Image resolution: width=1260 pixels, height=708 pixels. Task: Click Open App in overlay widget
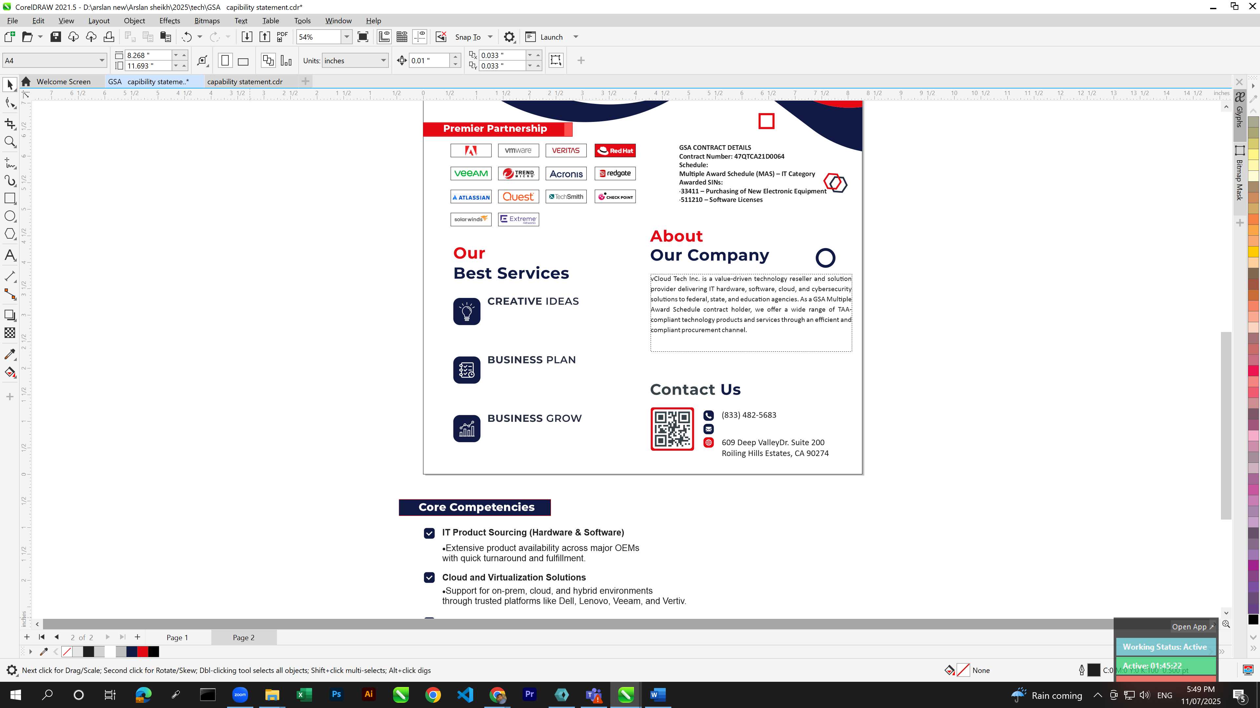(1192, 626)
